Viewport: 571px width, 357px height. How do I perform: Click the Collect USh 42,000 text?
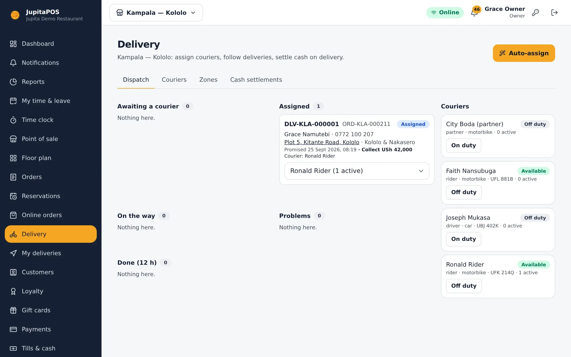(x=387, y=150)
